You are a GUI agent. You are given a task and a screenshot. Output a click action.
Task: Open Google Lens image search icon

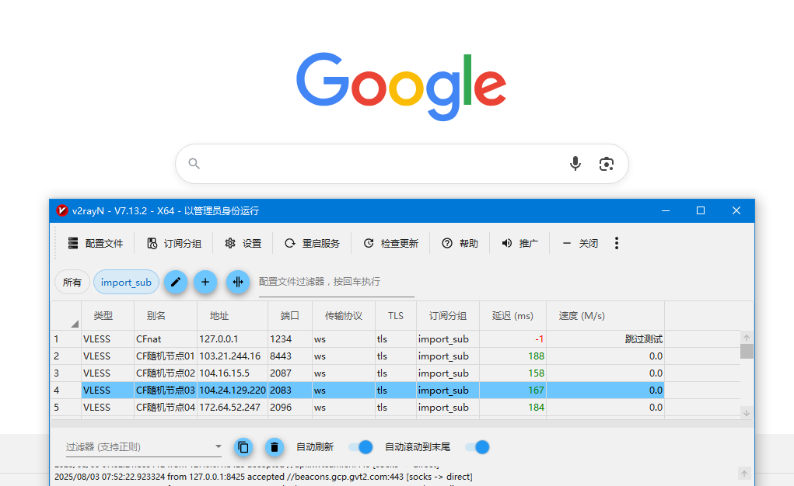pos(606,164)
